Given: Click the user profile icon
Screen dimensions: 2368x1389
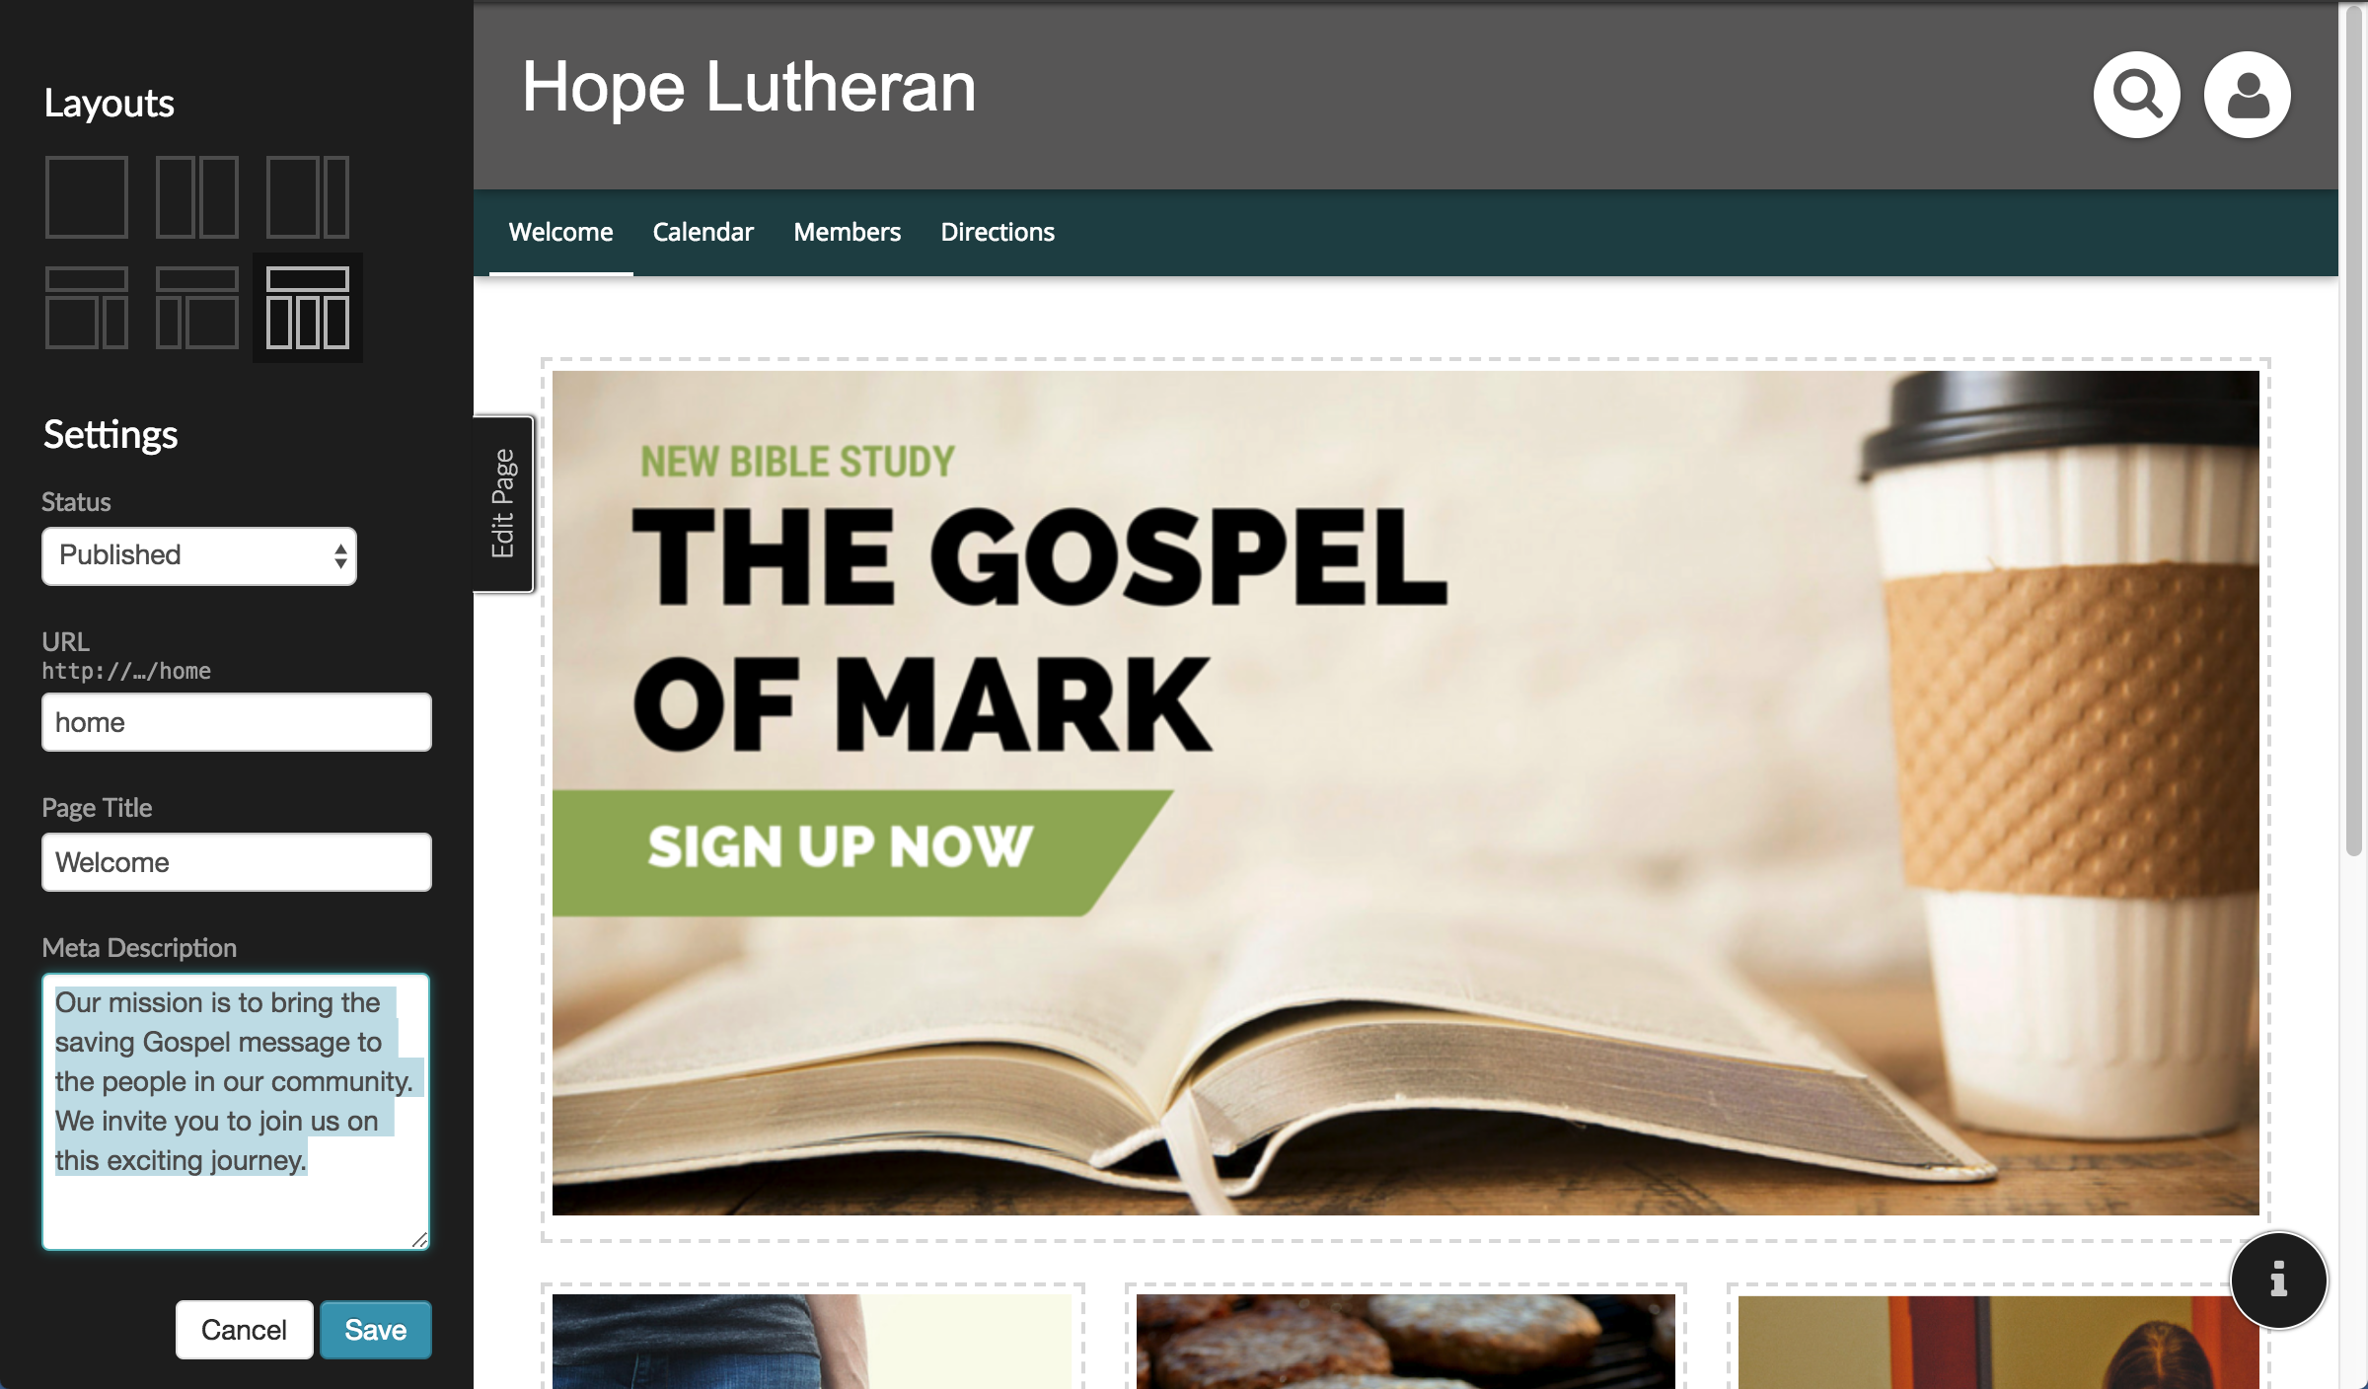Looking at the screenshot, I should click(x=2246, y=93).
